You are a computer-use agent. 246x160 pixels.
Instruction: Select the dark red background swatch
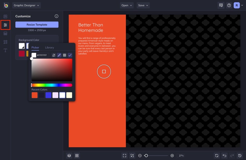22,54
